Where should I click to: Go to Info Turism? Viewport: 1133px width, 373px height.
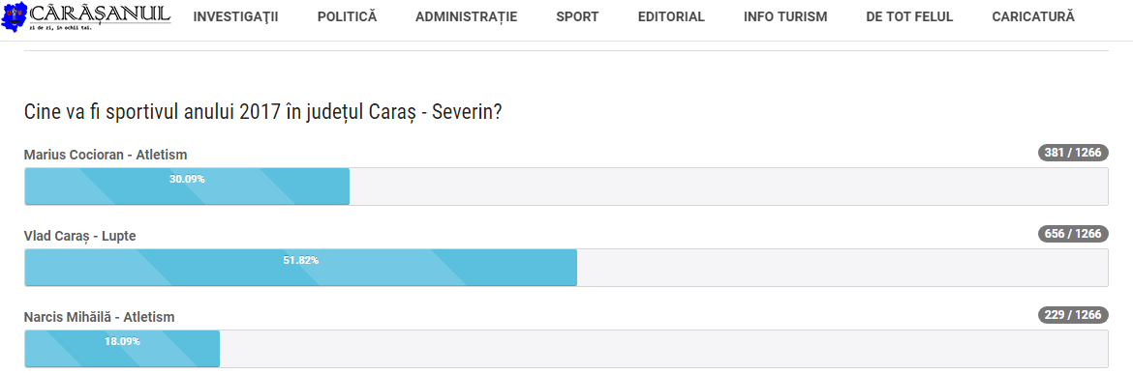[x=785, y=17]
